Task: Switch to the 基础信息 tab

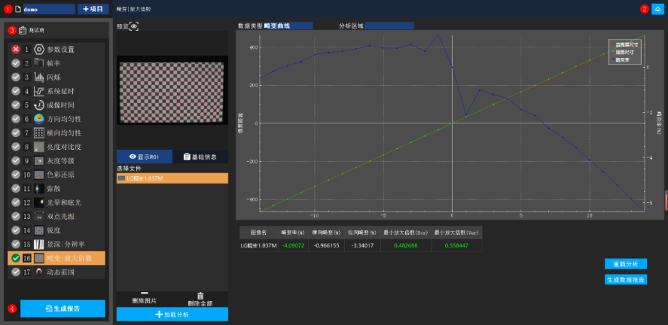Action: (200, 156)
